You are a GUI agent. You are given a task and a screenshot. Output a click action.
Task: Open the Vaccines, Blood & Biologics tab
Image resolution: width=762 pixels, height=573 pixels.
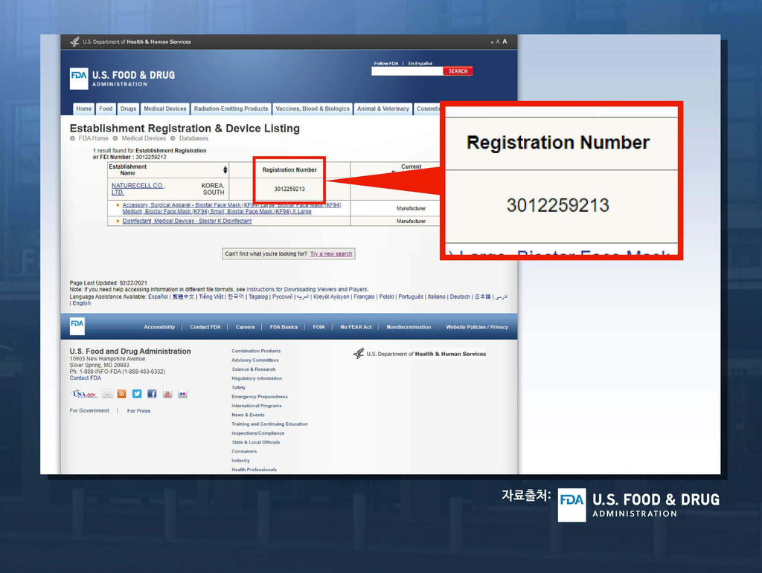pos(313,109)
